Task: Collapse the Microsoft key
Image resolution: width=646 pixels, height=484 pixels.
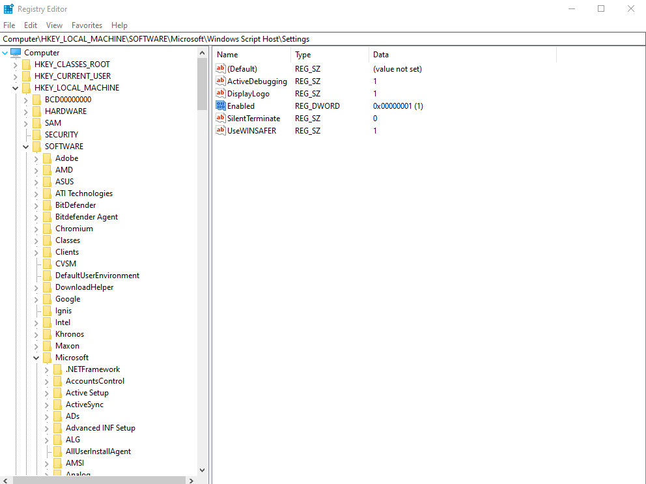Action: (x=36, y=358)
